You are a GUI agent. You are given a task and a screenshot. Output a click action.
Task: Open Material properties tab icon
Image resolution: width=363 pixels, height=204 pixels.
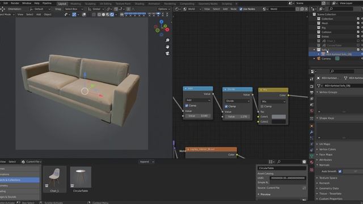click(x=311, y=162)
